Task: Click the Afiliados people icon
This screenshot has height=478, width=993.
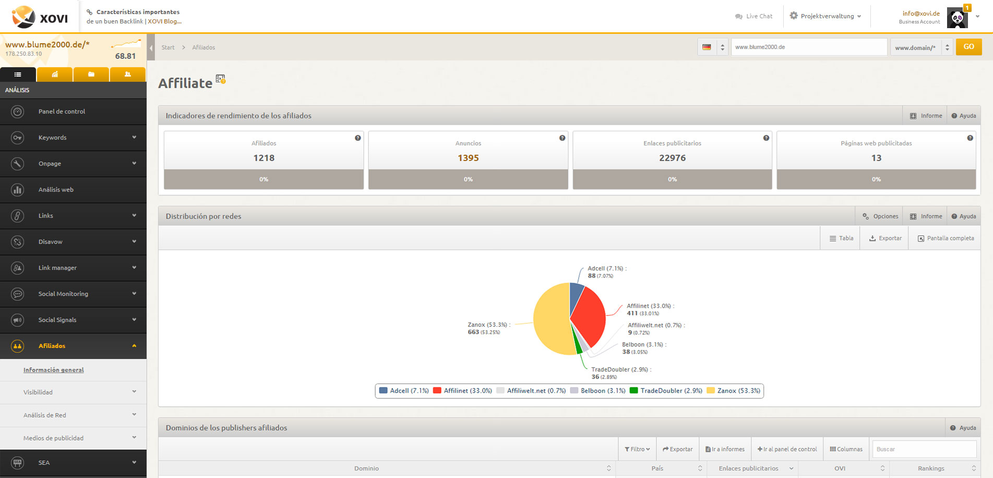Action: tap(18, 346)
